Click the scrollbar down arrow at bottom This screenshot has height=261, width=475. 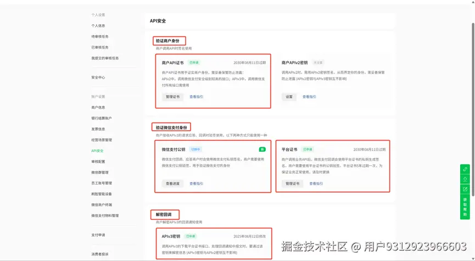click(473, 259)
